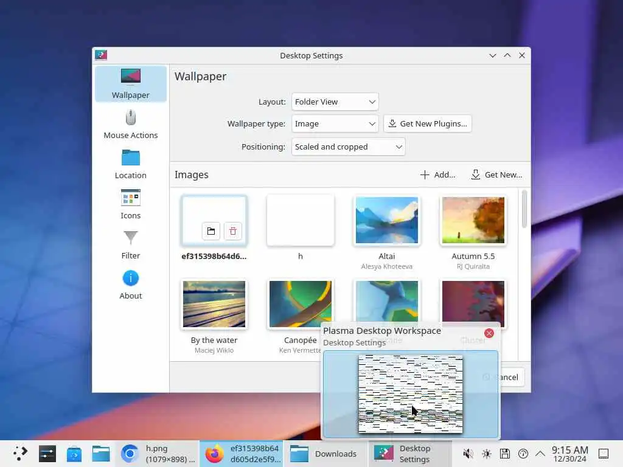Launch Discover software center from taskbar
This screenshot has width=623, height=467.
click(x=74, y=454)
